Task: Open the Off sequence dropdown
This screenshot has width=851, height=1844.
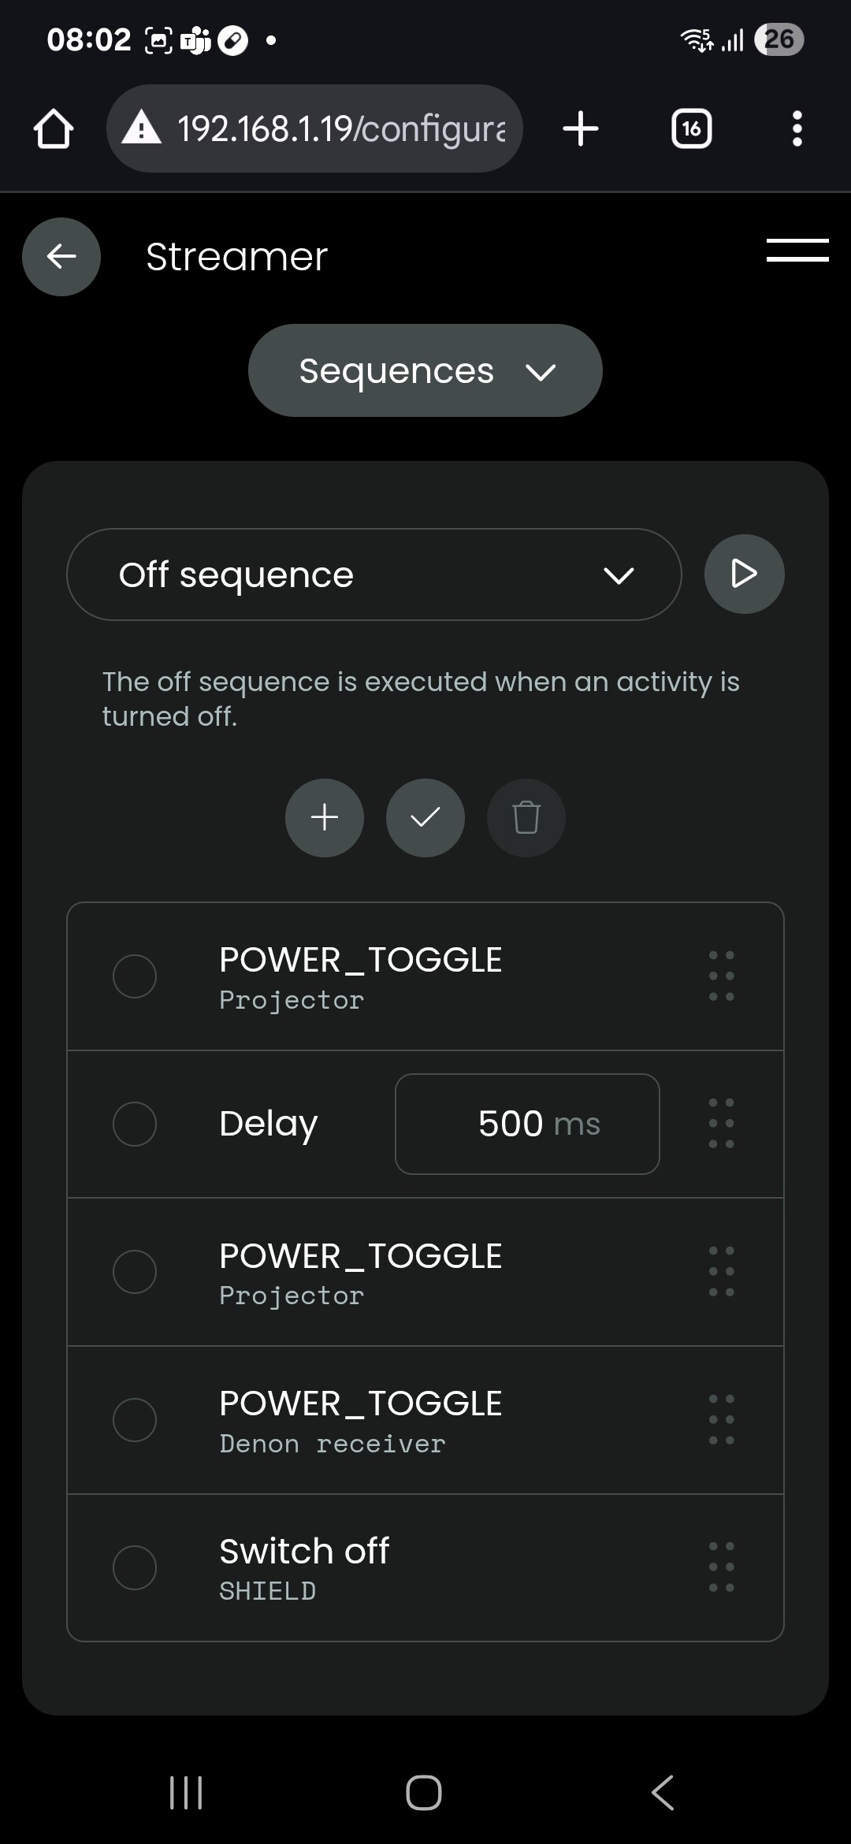Action: click(374, 574)
